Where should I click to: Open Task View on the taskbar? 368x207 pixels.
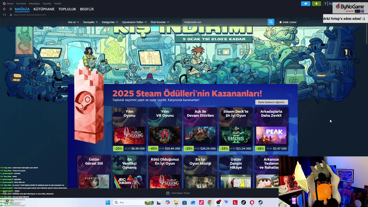pyautogui.click(x=159, y=202)
